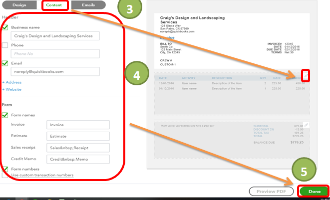330x200 pixels.
Task: Select the invoice header section in preview
Action: (x=232, y=41)
